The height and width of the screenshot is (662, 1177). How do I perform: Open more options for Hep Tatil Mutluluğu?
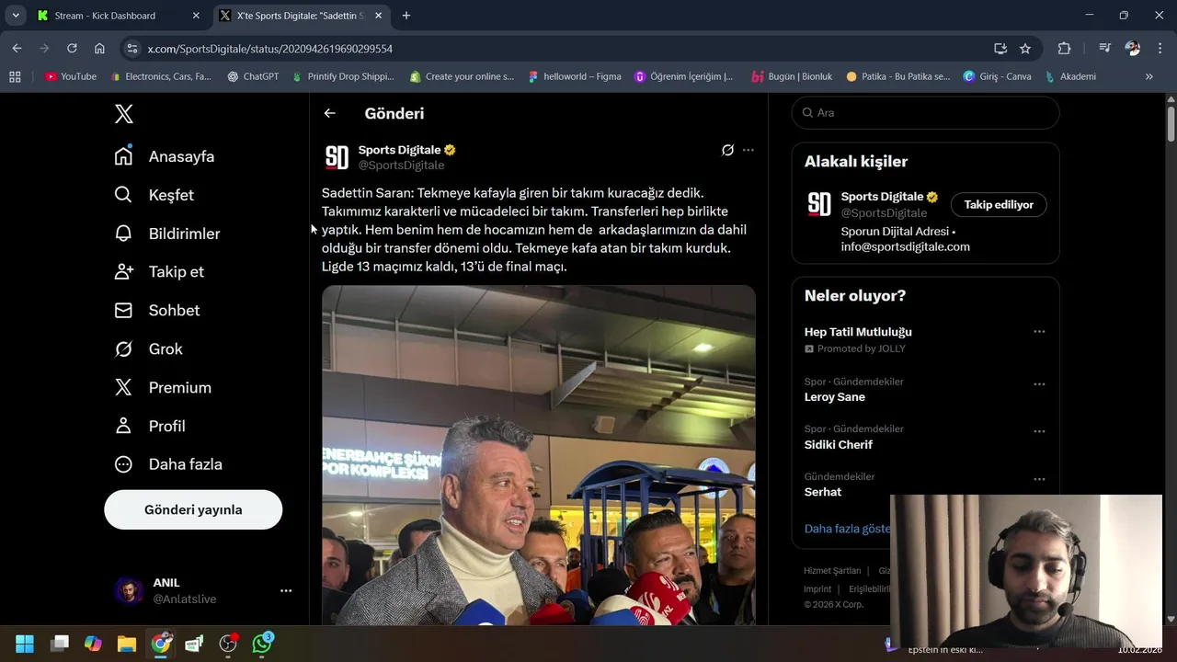click(1039, 332)
